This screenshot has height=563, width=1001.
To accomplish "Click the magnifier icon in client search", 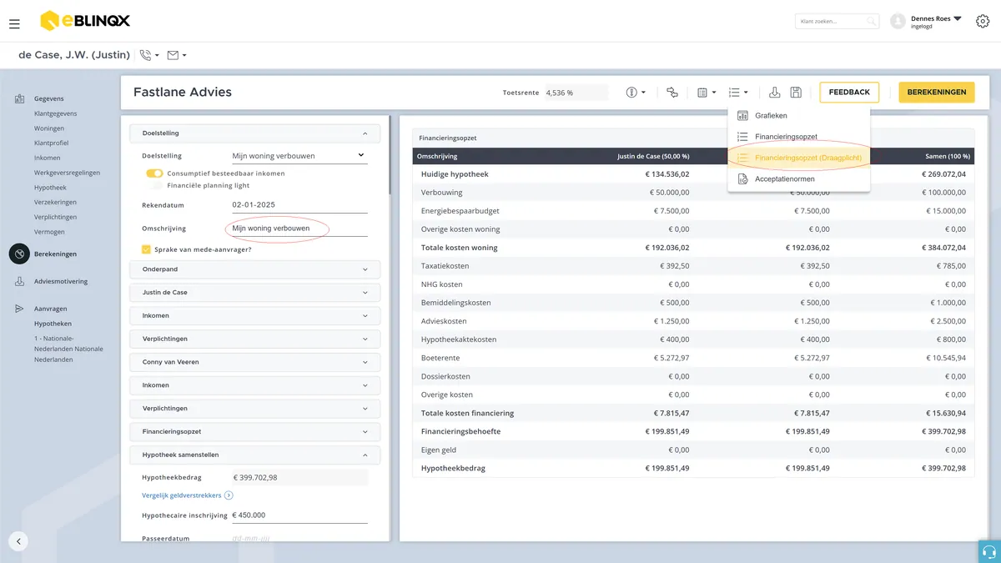I will [870, 22].
